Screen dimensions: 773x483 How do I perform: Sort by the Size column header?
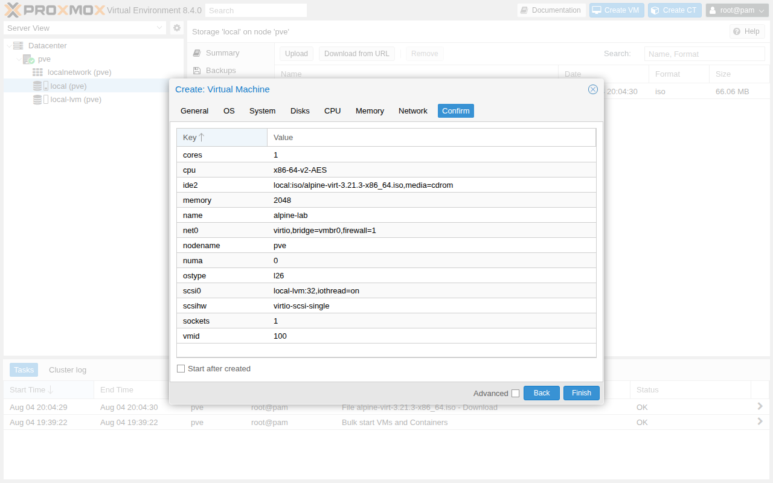739,74
